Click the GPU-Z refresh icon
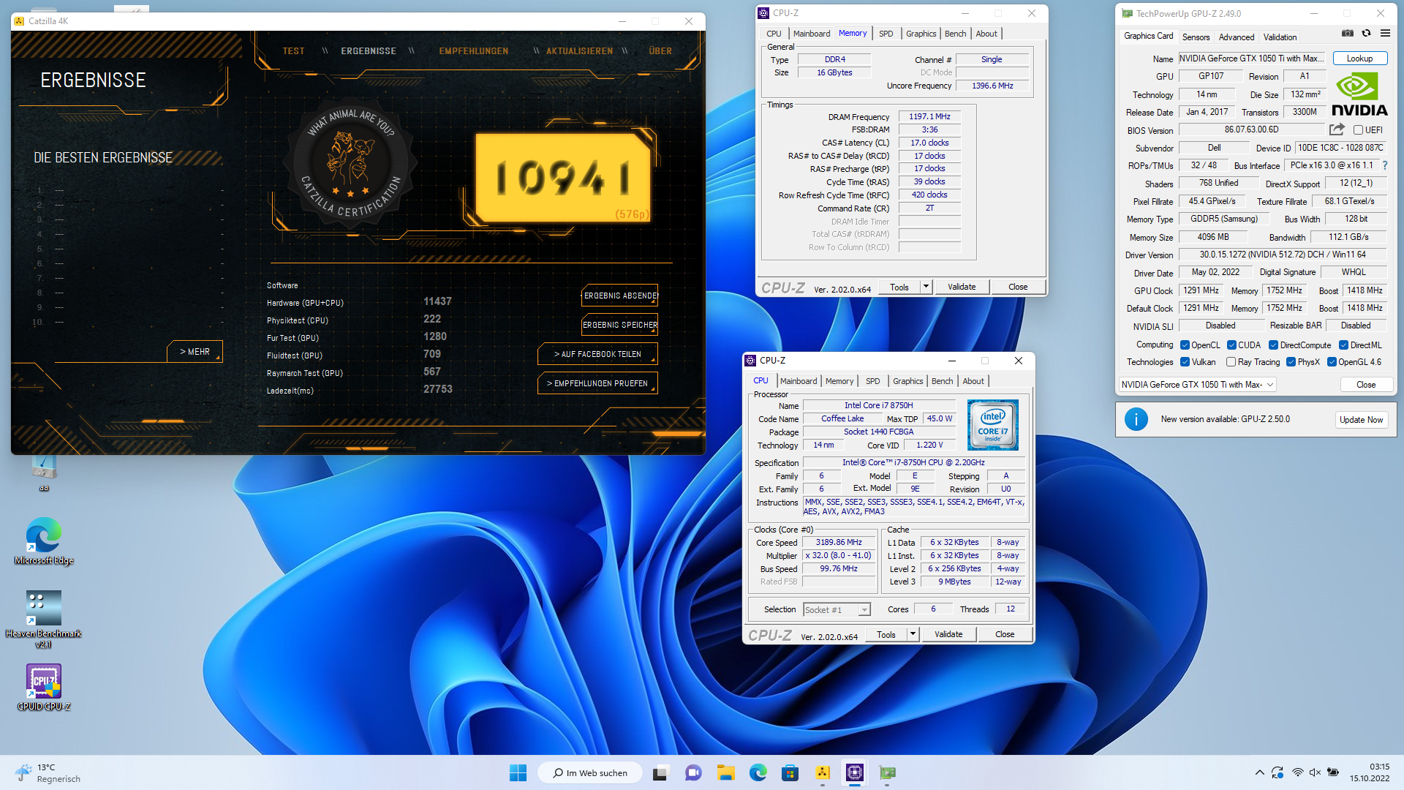Screen dimensions: 1404x790 (x=1366, y=33)
